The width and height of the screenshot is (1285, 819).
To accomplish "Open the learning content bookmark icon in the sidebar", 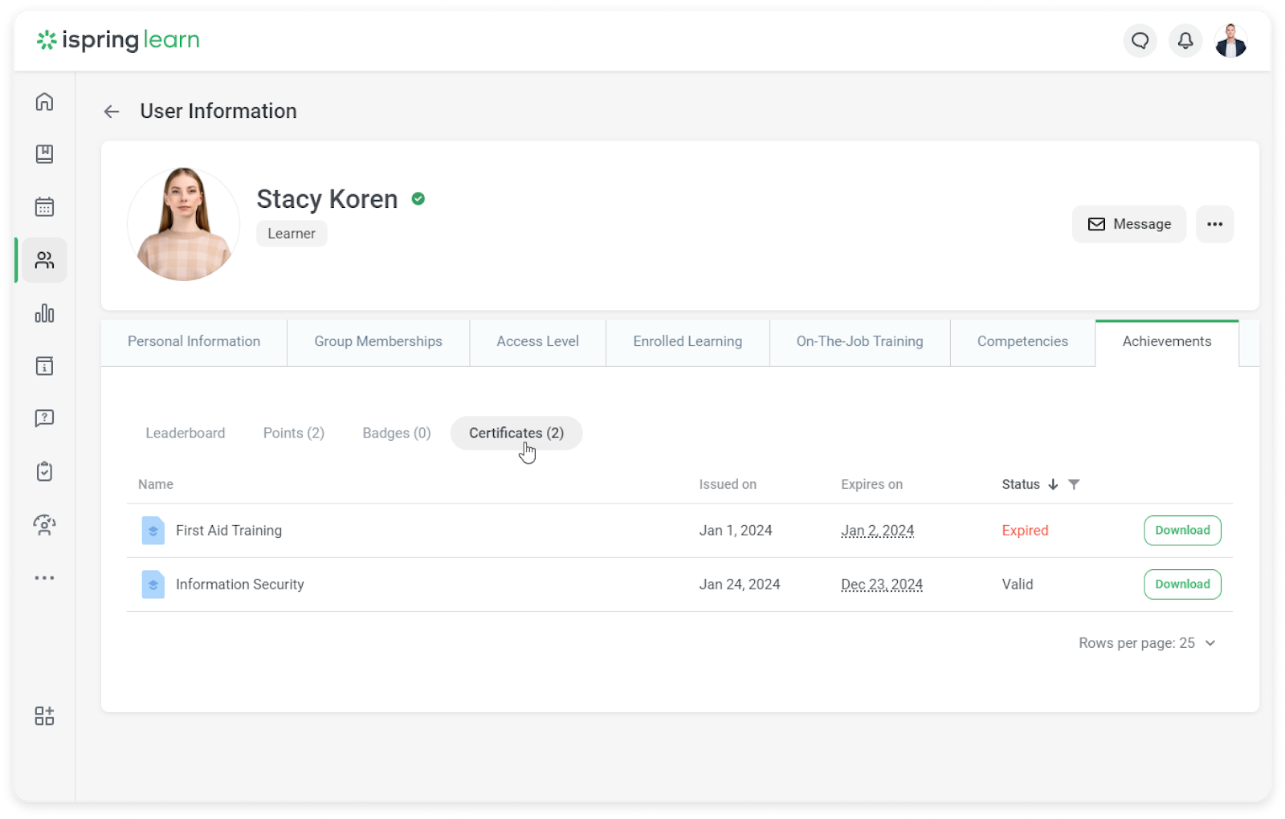I will 44,154.
